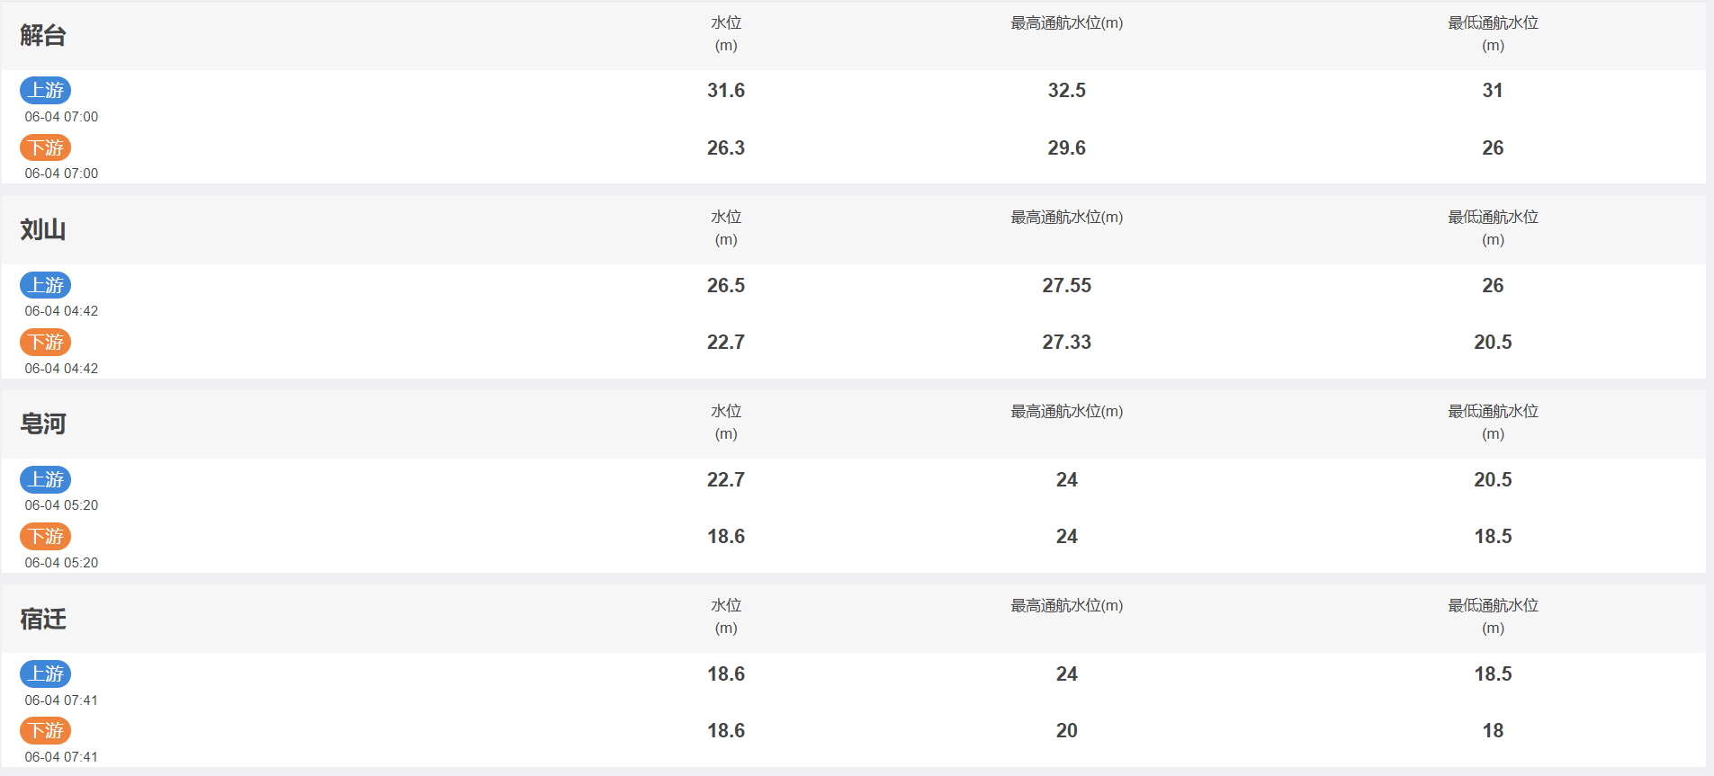This screenshot has height=776, width=1714.
Task: Select the blue 上游 badge under 刘山
Action: tap(45, 285)
